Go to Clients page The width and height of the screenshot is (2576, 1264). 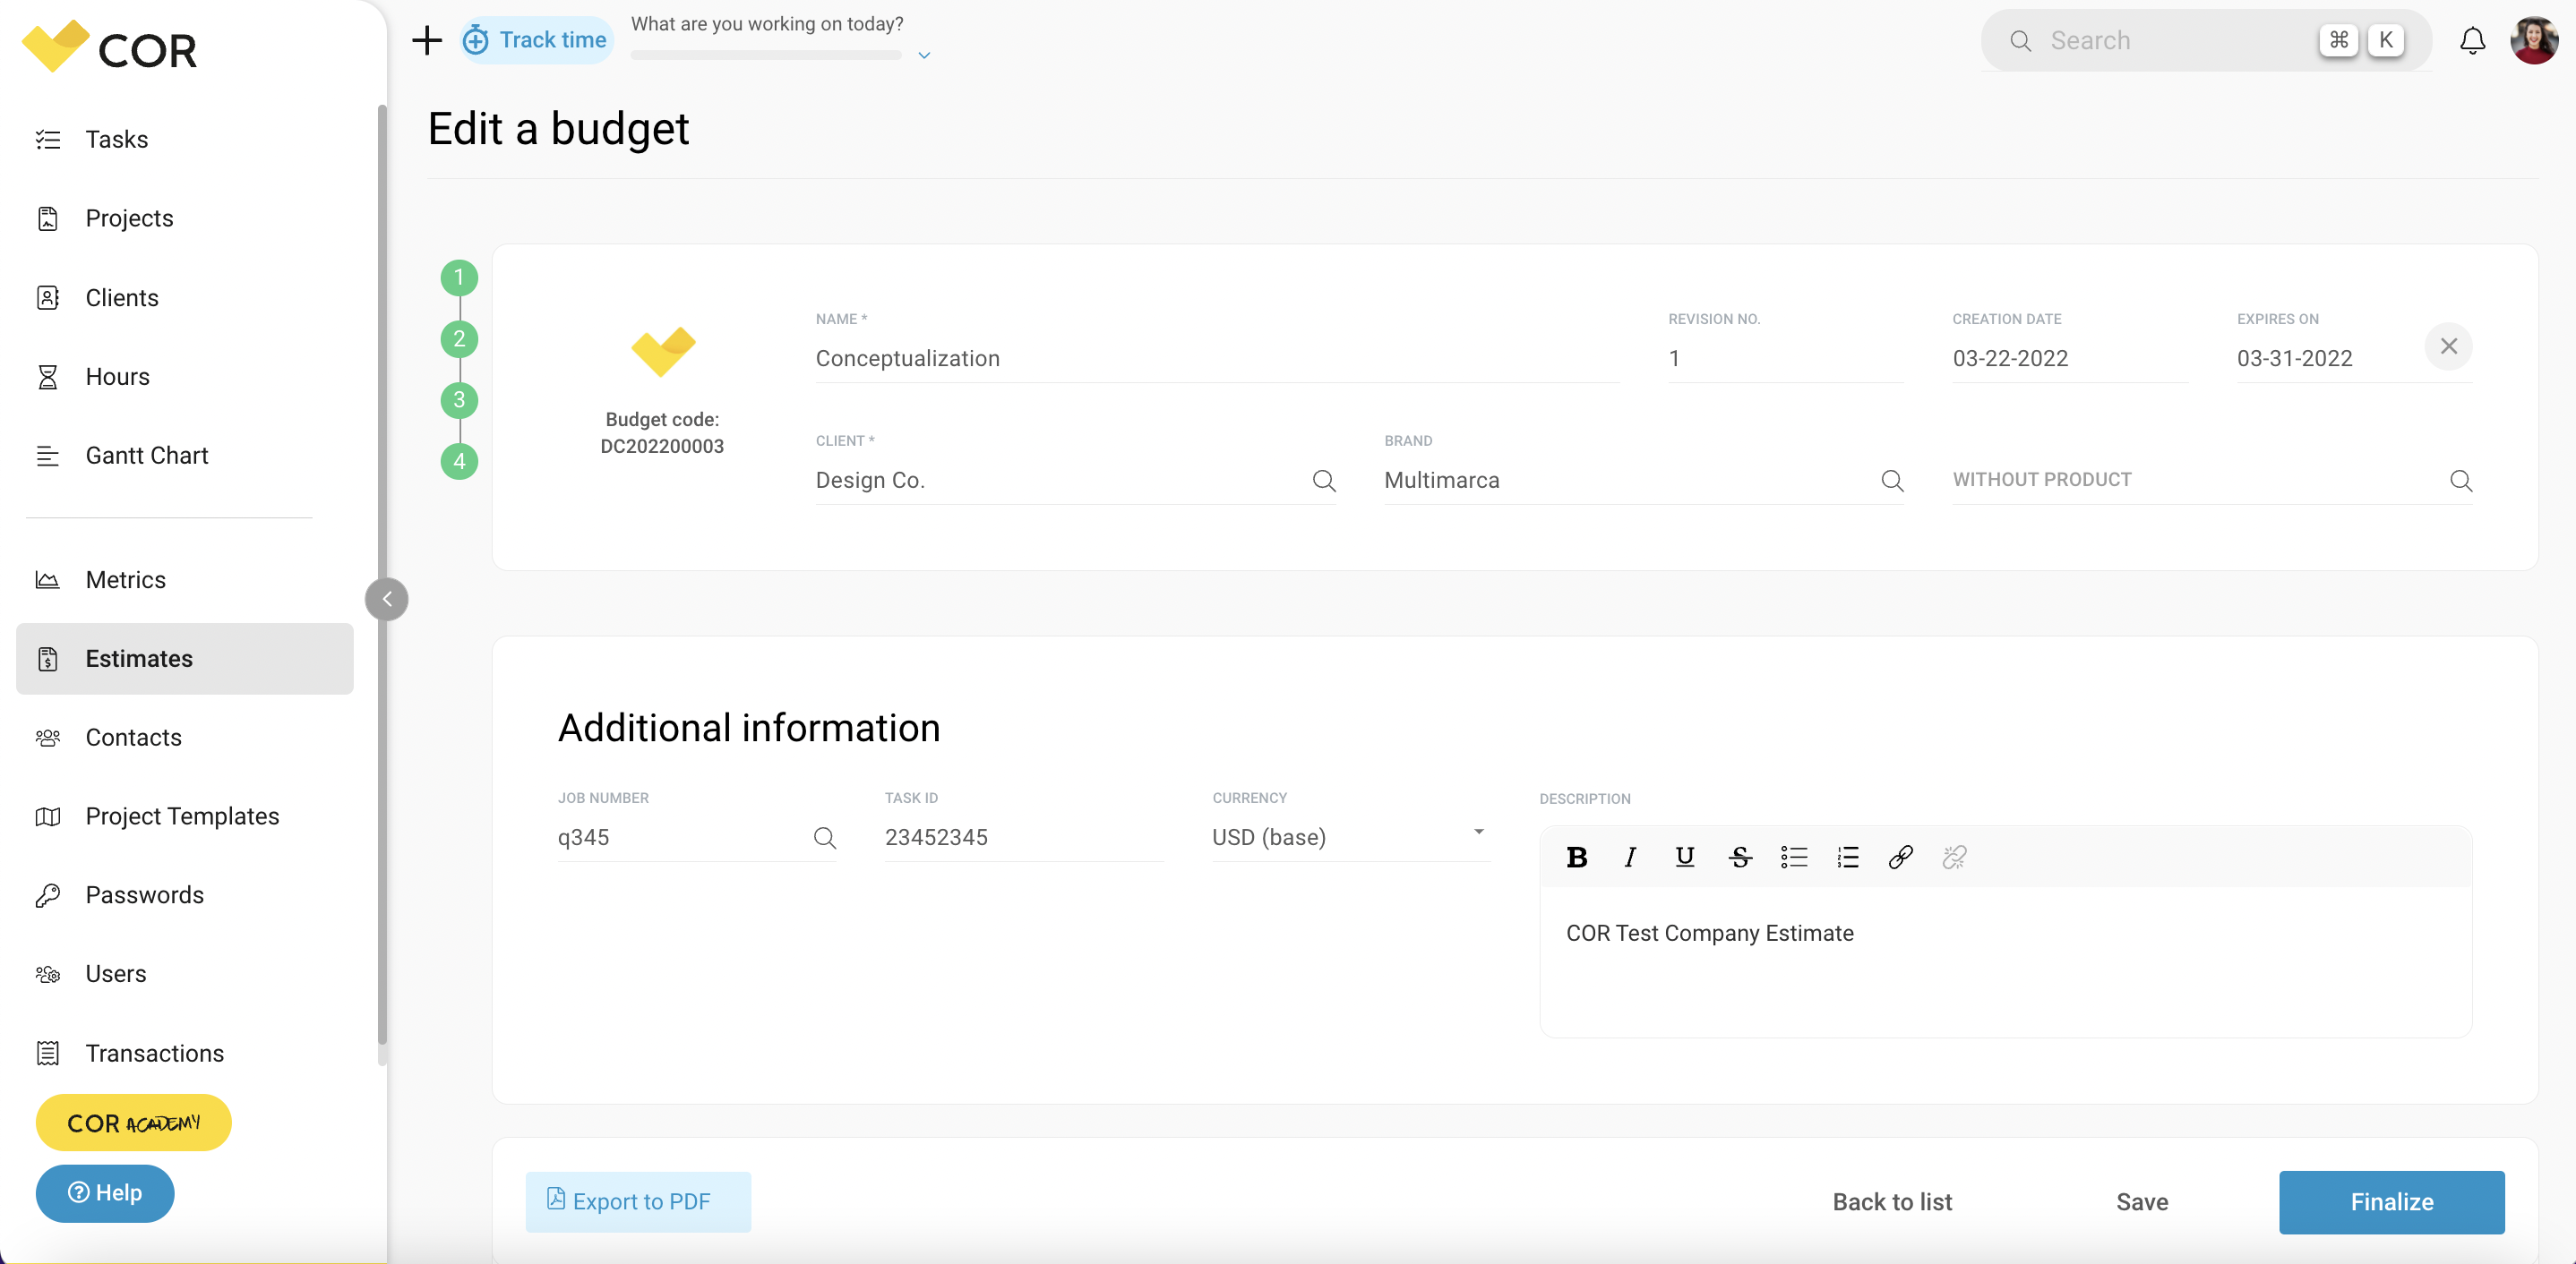tap(185, 298)
